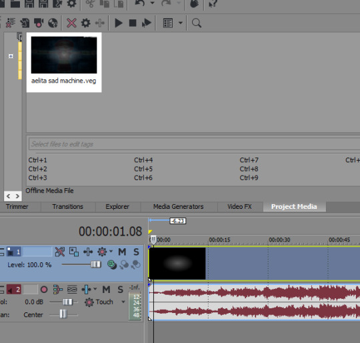
Task: Click the Media FX icon in Project Media toolbar
Action: (x=99, y=23)
